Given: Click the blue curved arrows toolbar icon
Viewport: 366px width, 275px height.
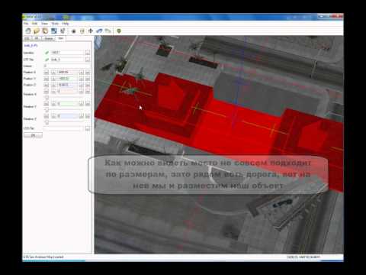Looking at the screenshot, I should click(x=99, y=31).
